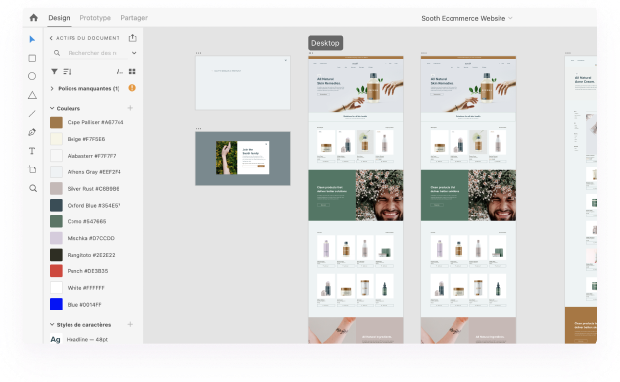Select the Rectangle tool

click(32, 58)
